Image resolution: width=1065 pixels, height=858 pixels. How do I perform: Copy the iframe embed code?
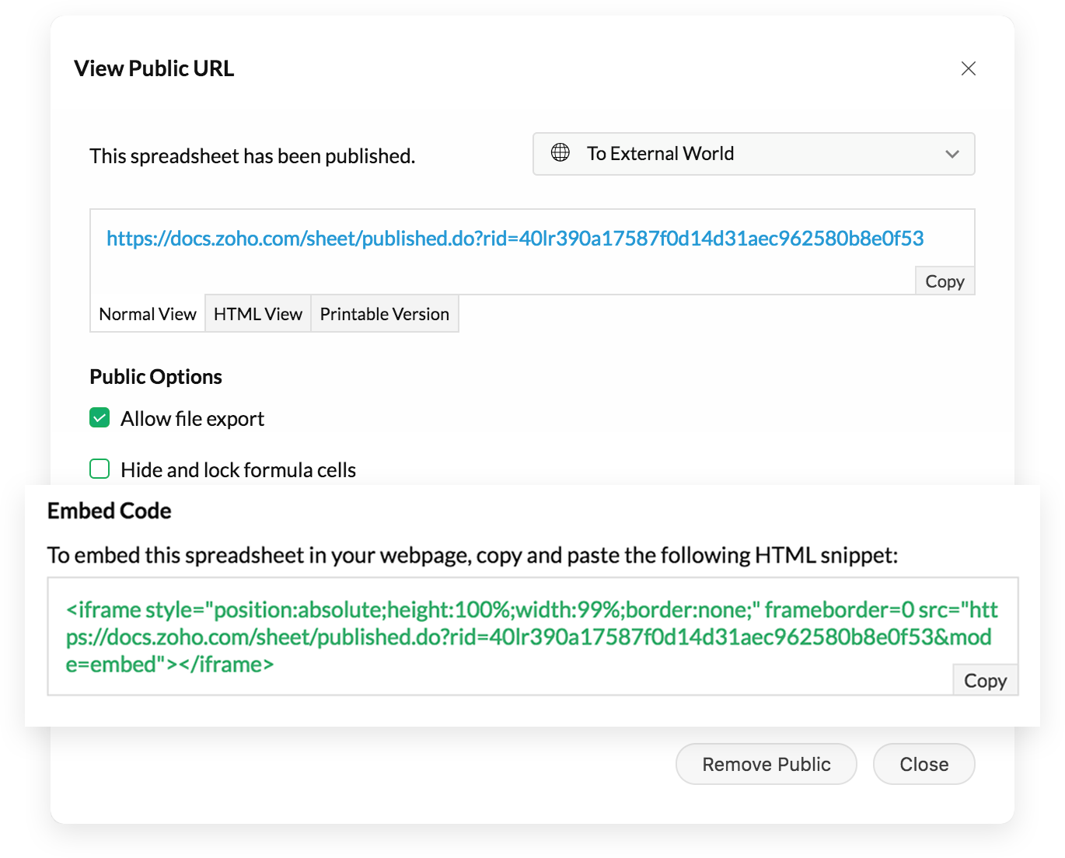pyautogui.click(x=985, y=679)
